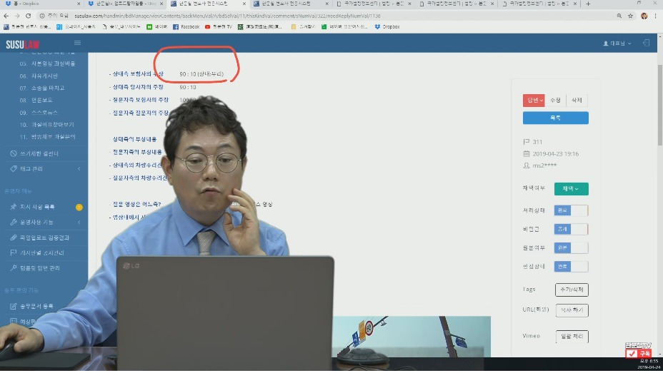Click the red 구독 subscribe badge
The width and height of the screenshot is (663, 373).
(x=638, y=354)
